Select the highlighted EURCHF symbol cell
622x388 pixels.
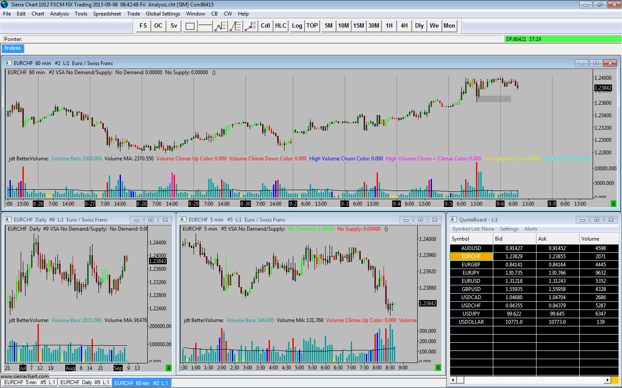click(x=471, y=257)
